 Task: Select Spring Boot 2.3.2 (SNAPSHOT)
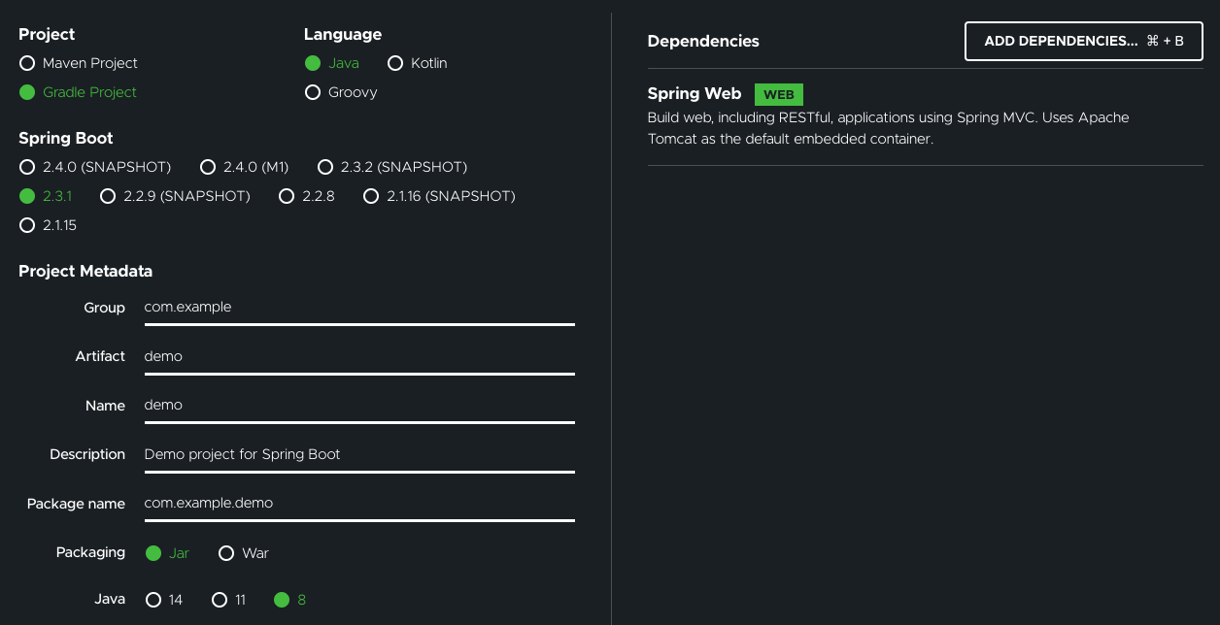click(x=392, y=167)
